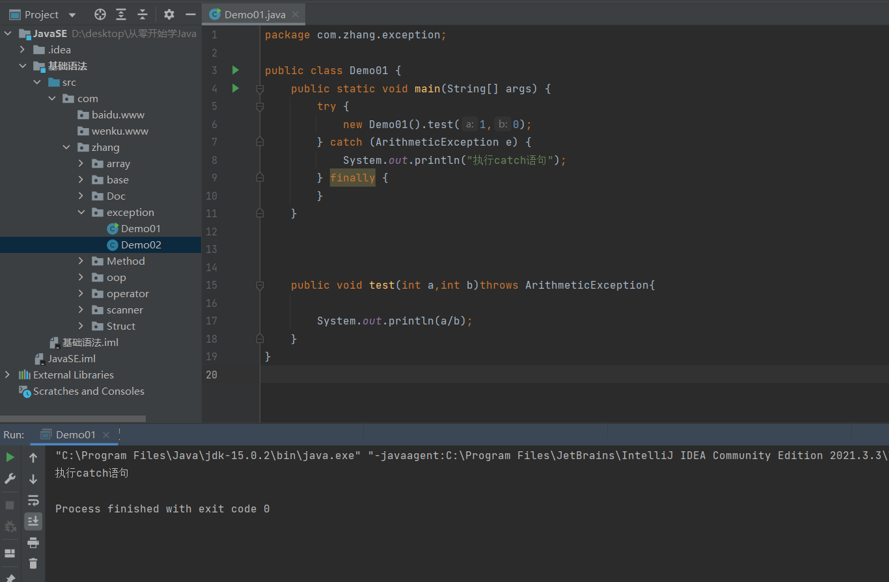889x582 pixels.
Task: Click the baidu.www package folder icon
Action: [83, 115]
